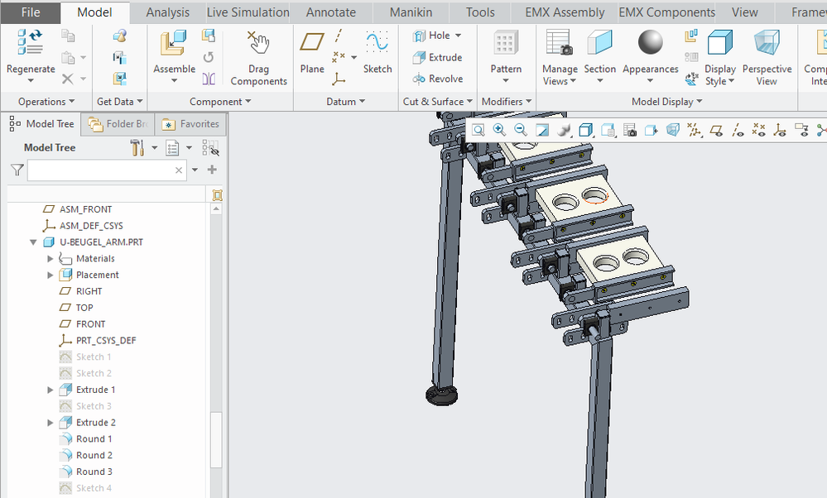Click the Sketch datum tool

(x=377, y=47)
